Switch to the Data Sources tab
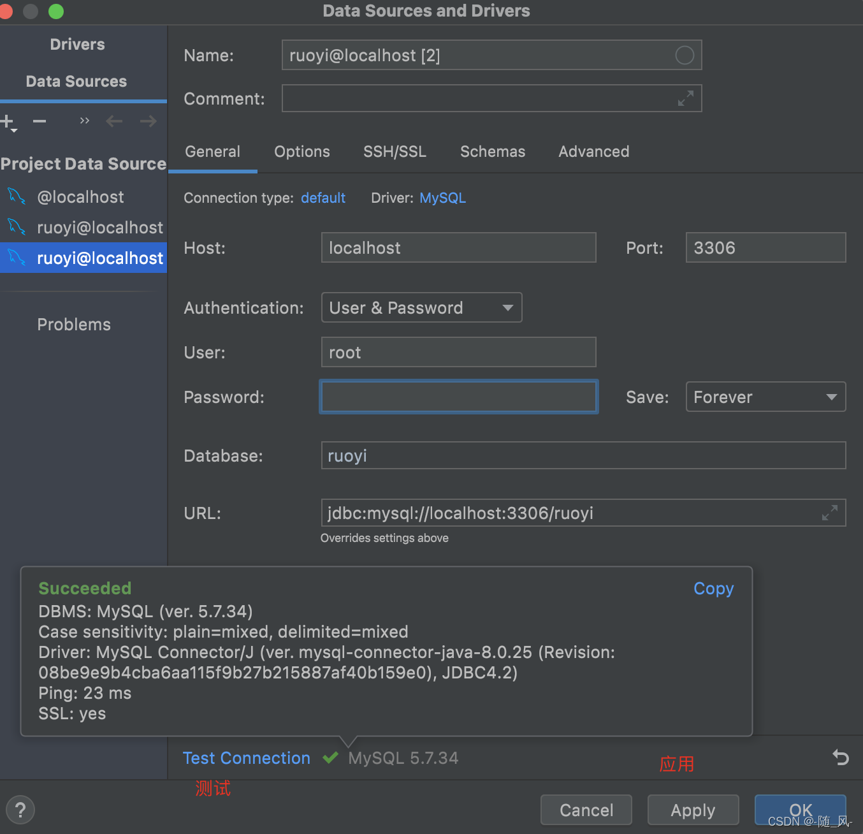The image size is (863, 834). 76,82
